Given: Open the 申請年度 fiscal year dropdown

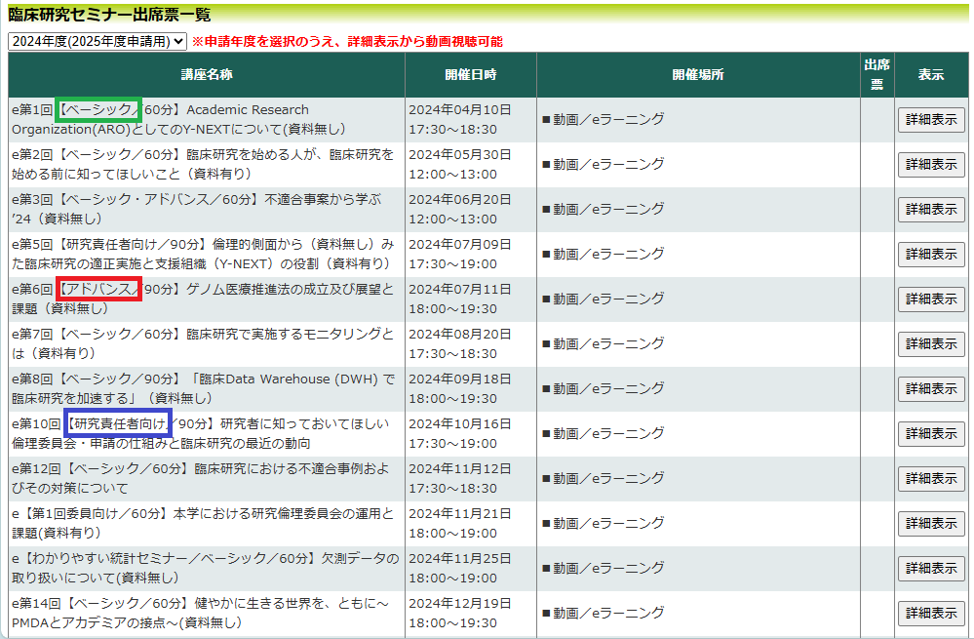Looking at the screenshot, I should pyautogui.click(x=97, y=41).
